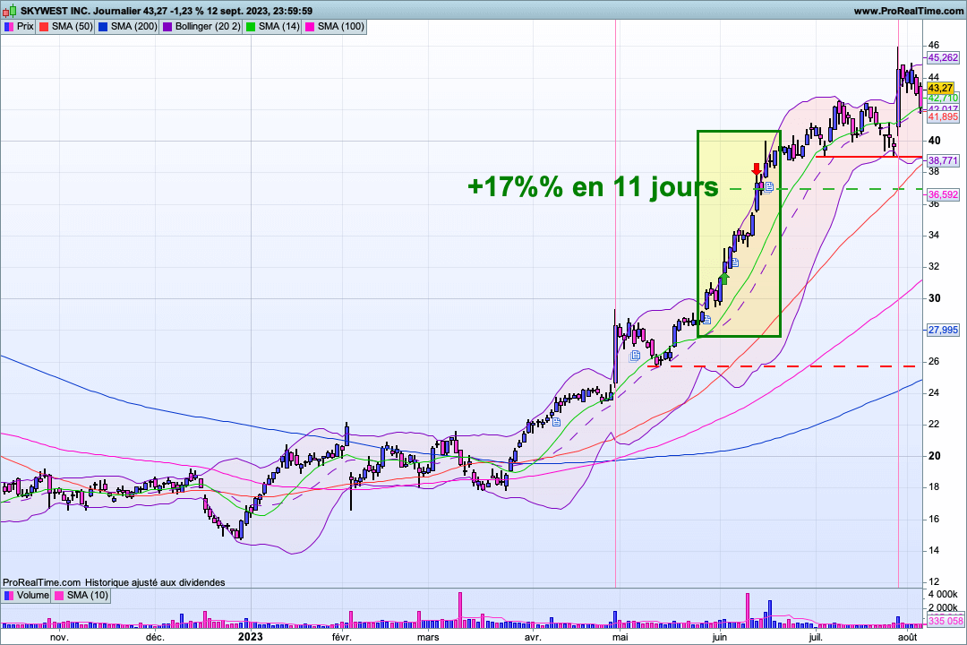This screenshot has height=645, width=967.
Task: Click the candlestick chart icon beside SKYWEST title
Action: point(11,11)
